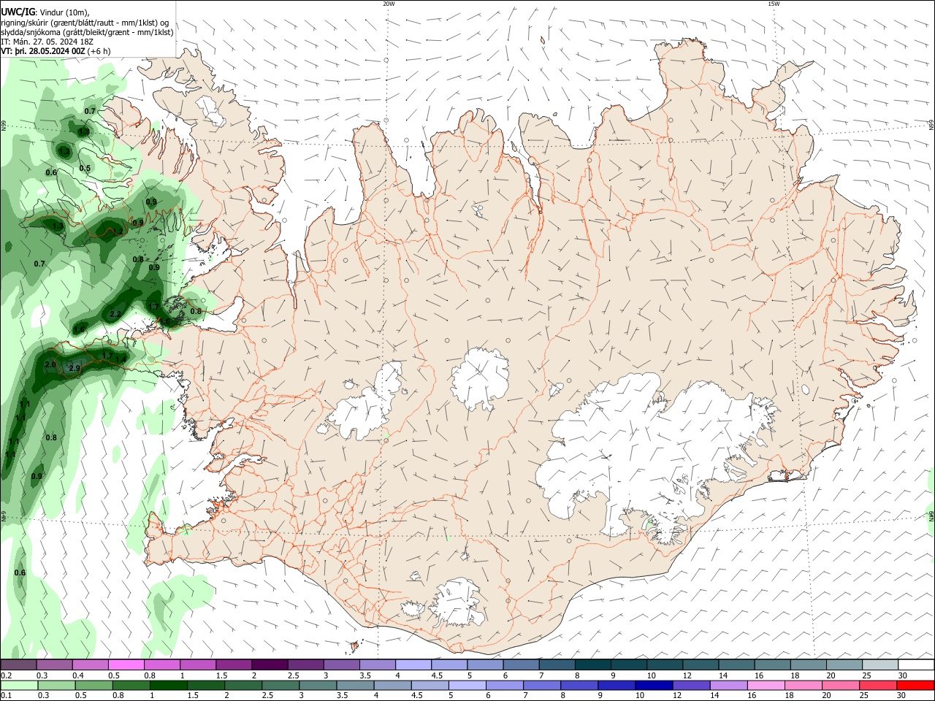The width and height of the screenshot is (935, 701).
Task: Select the slate blue 6 swatch, upper legend
Action: [x=521, y=664]
